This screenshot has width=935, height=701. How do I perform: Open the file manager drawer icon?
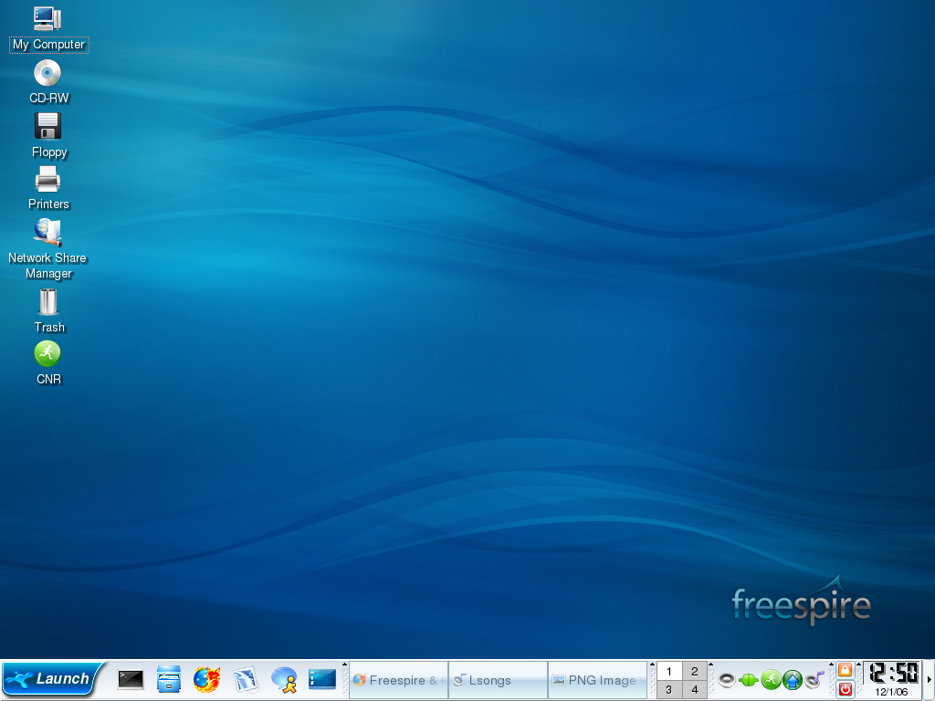coord(169,679)
